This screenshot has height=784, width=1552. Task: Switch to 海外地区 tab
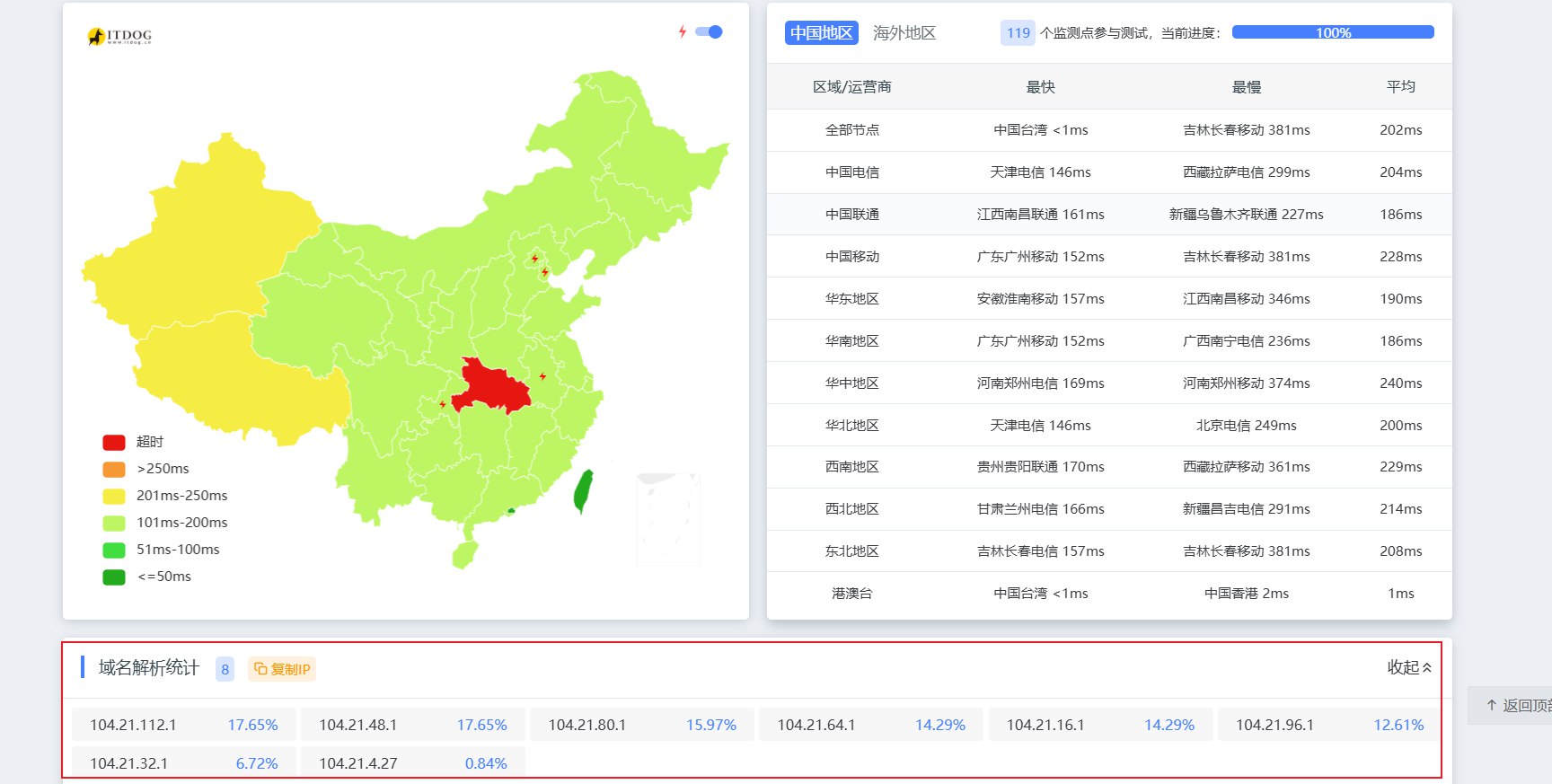pyautogui.click(x=904, y=33)
